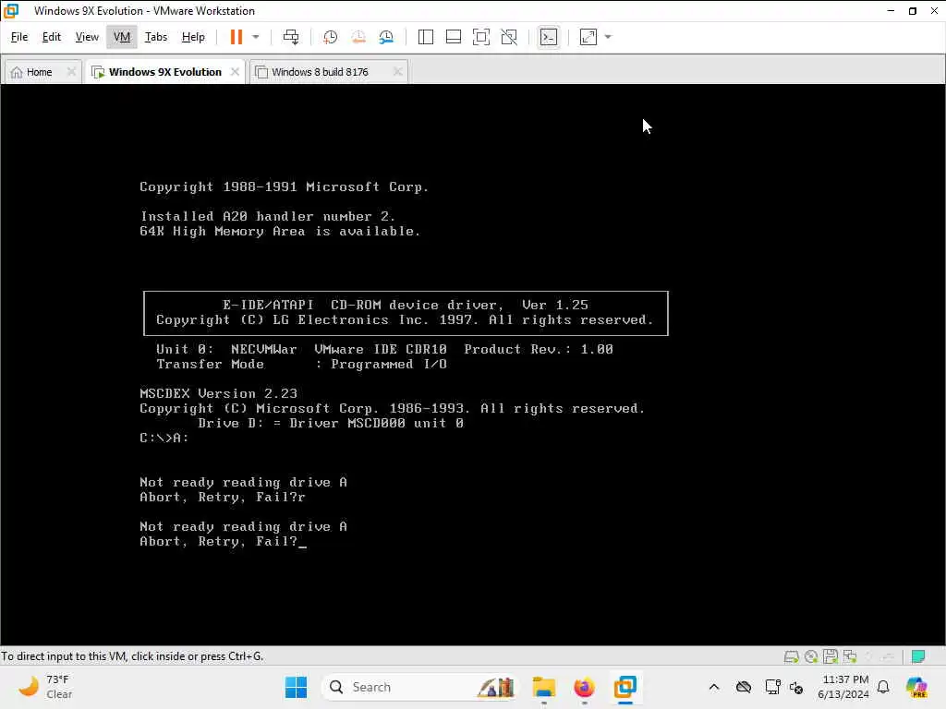This screenshot has height=709, width=946.
Task: Open the File menu
Action: tap(19, 37)
